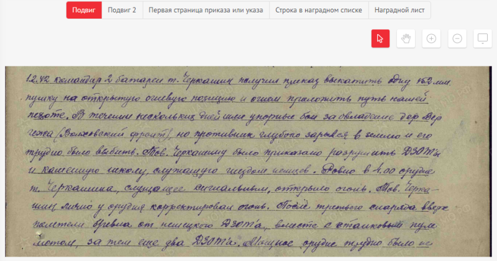Open the Наградной лист tab

(x=399, y=10)
